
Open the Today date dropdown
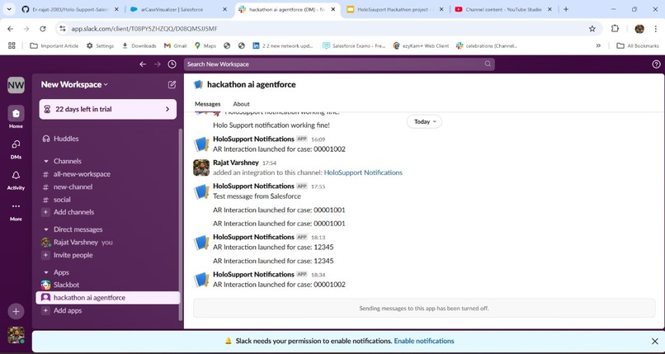click(x=424, y=121)
